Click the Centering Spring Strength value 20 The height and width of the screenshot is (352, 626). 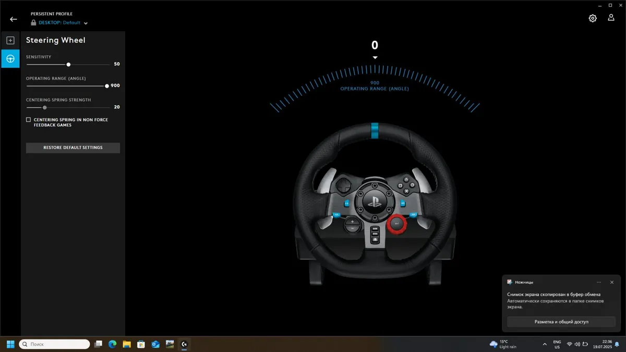click(x=117, y=107)
